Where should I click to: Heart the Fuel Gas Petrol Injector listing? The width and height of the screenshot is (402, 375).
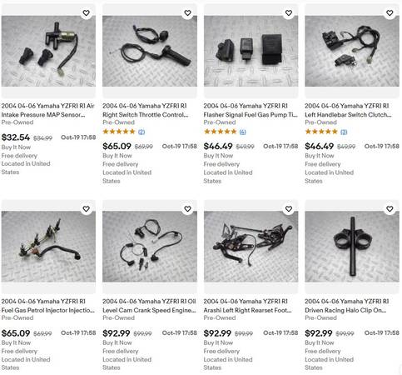(x=87, y=208)
